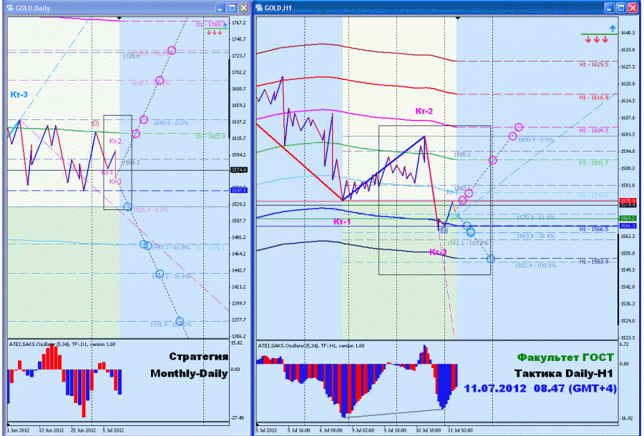644x436 pixels.
Task: Click the H1 - 1604.3 level label
Action: tap(594, 130)
